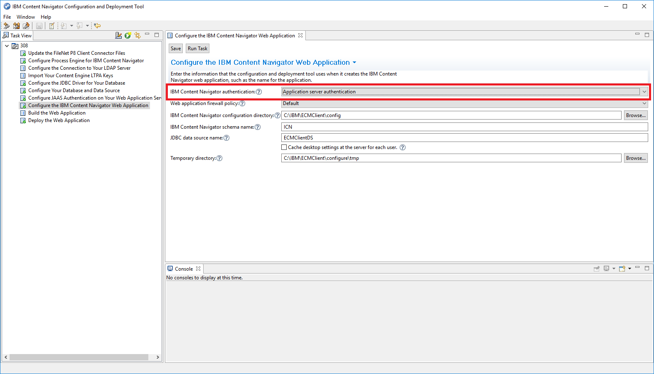Screen dimensions: 654x374
Task: Browse for the Temporary directory
Action: 636,158
